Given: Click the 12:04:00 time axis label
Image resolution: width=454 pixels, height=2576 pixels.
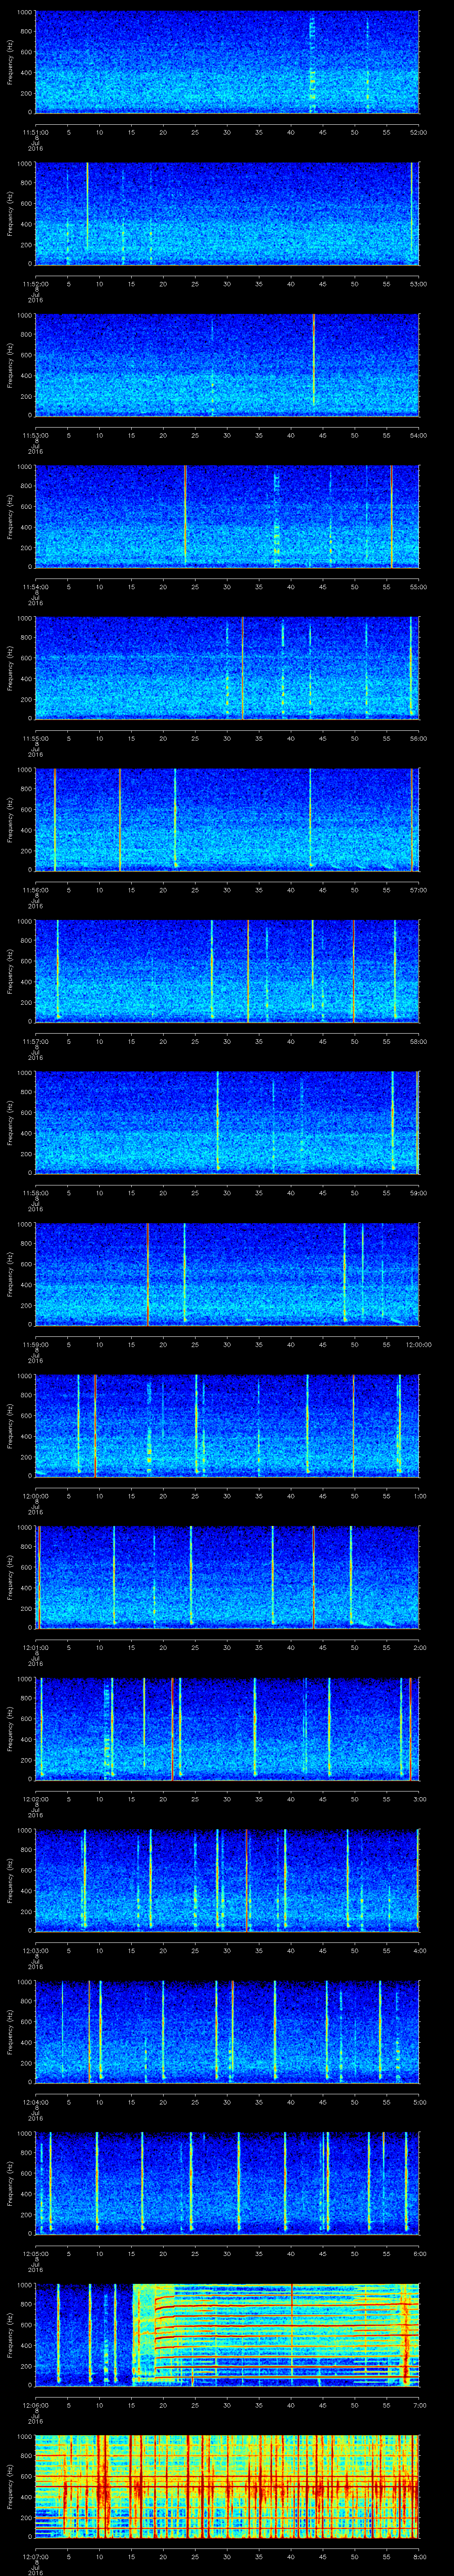Looking at the screenshot, I should pyautogui.click(x=35, y=2102).
